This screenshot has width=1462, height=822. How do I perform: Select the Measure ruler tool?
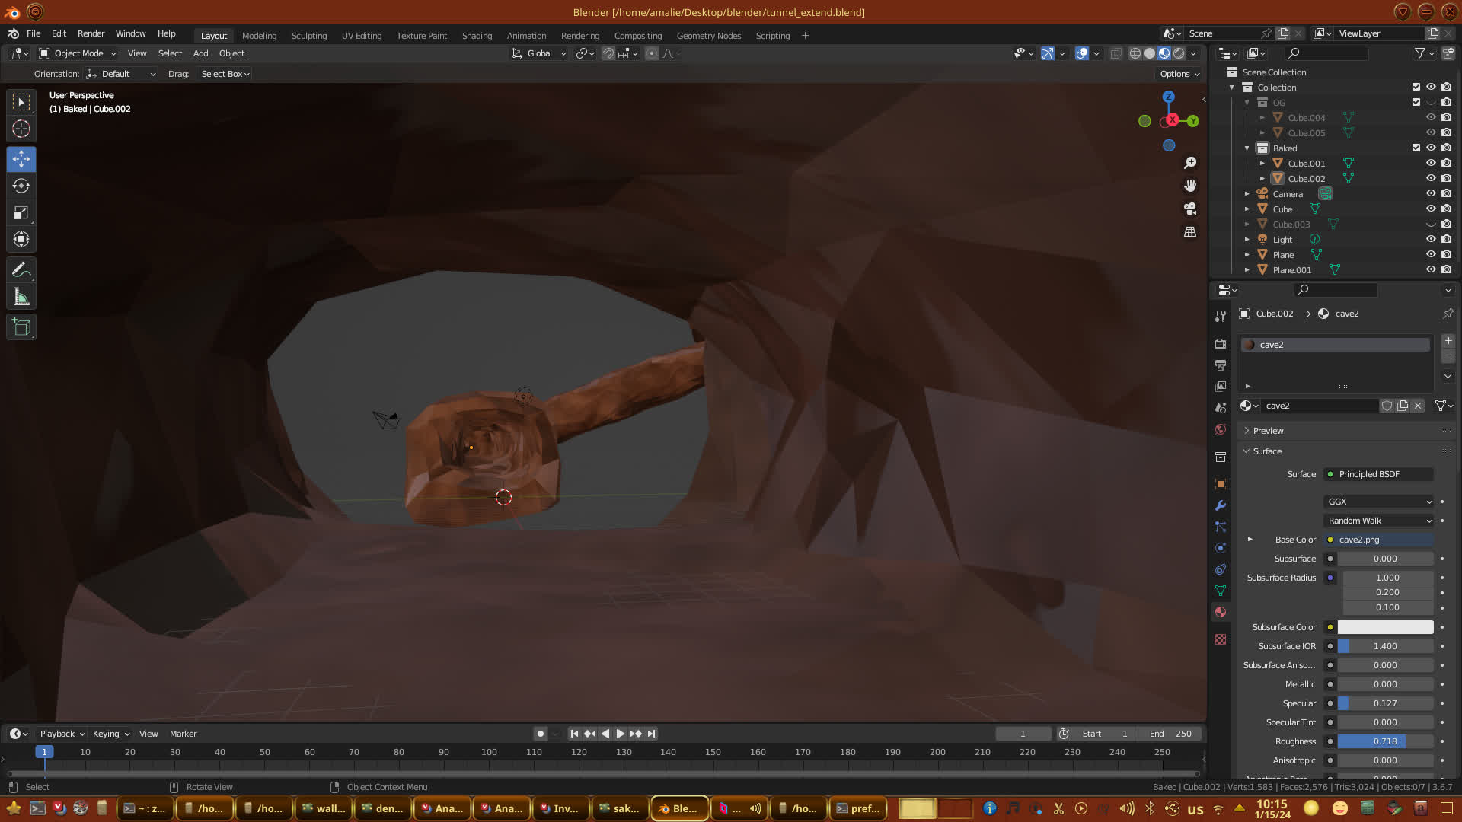[x=21, y=298]
